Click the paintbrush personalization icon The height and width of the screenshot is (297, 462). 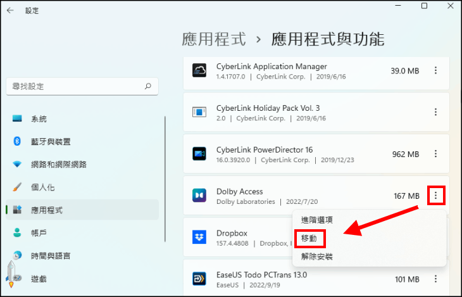pos(17,187)
